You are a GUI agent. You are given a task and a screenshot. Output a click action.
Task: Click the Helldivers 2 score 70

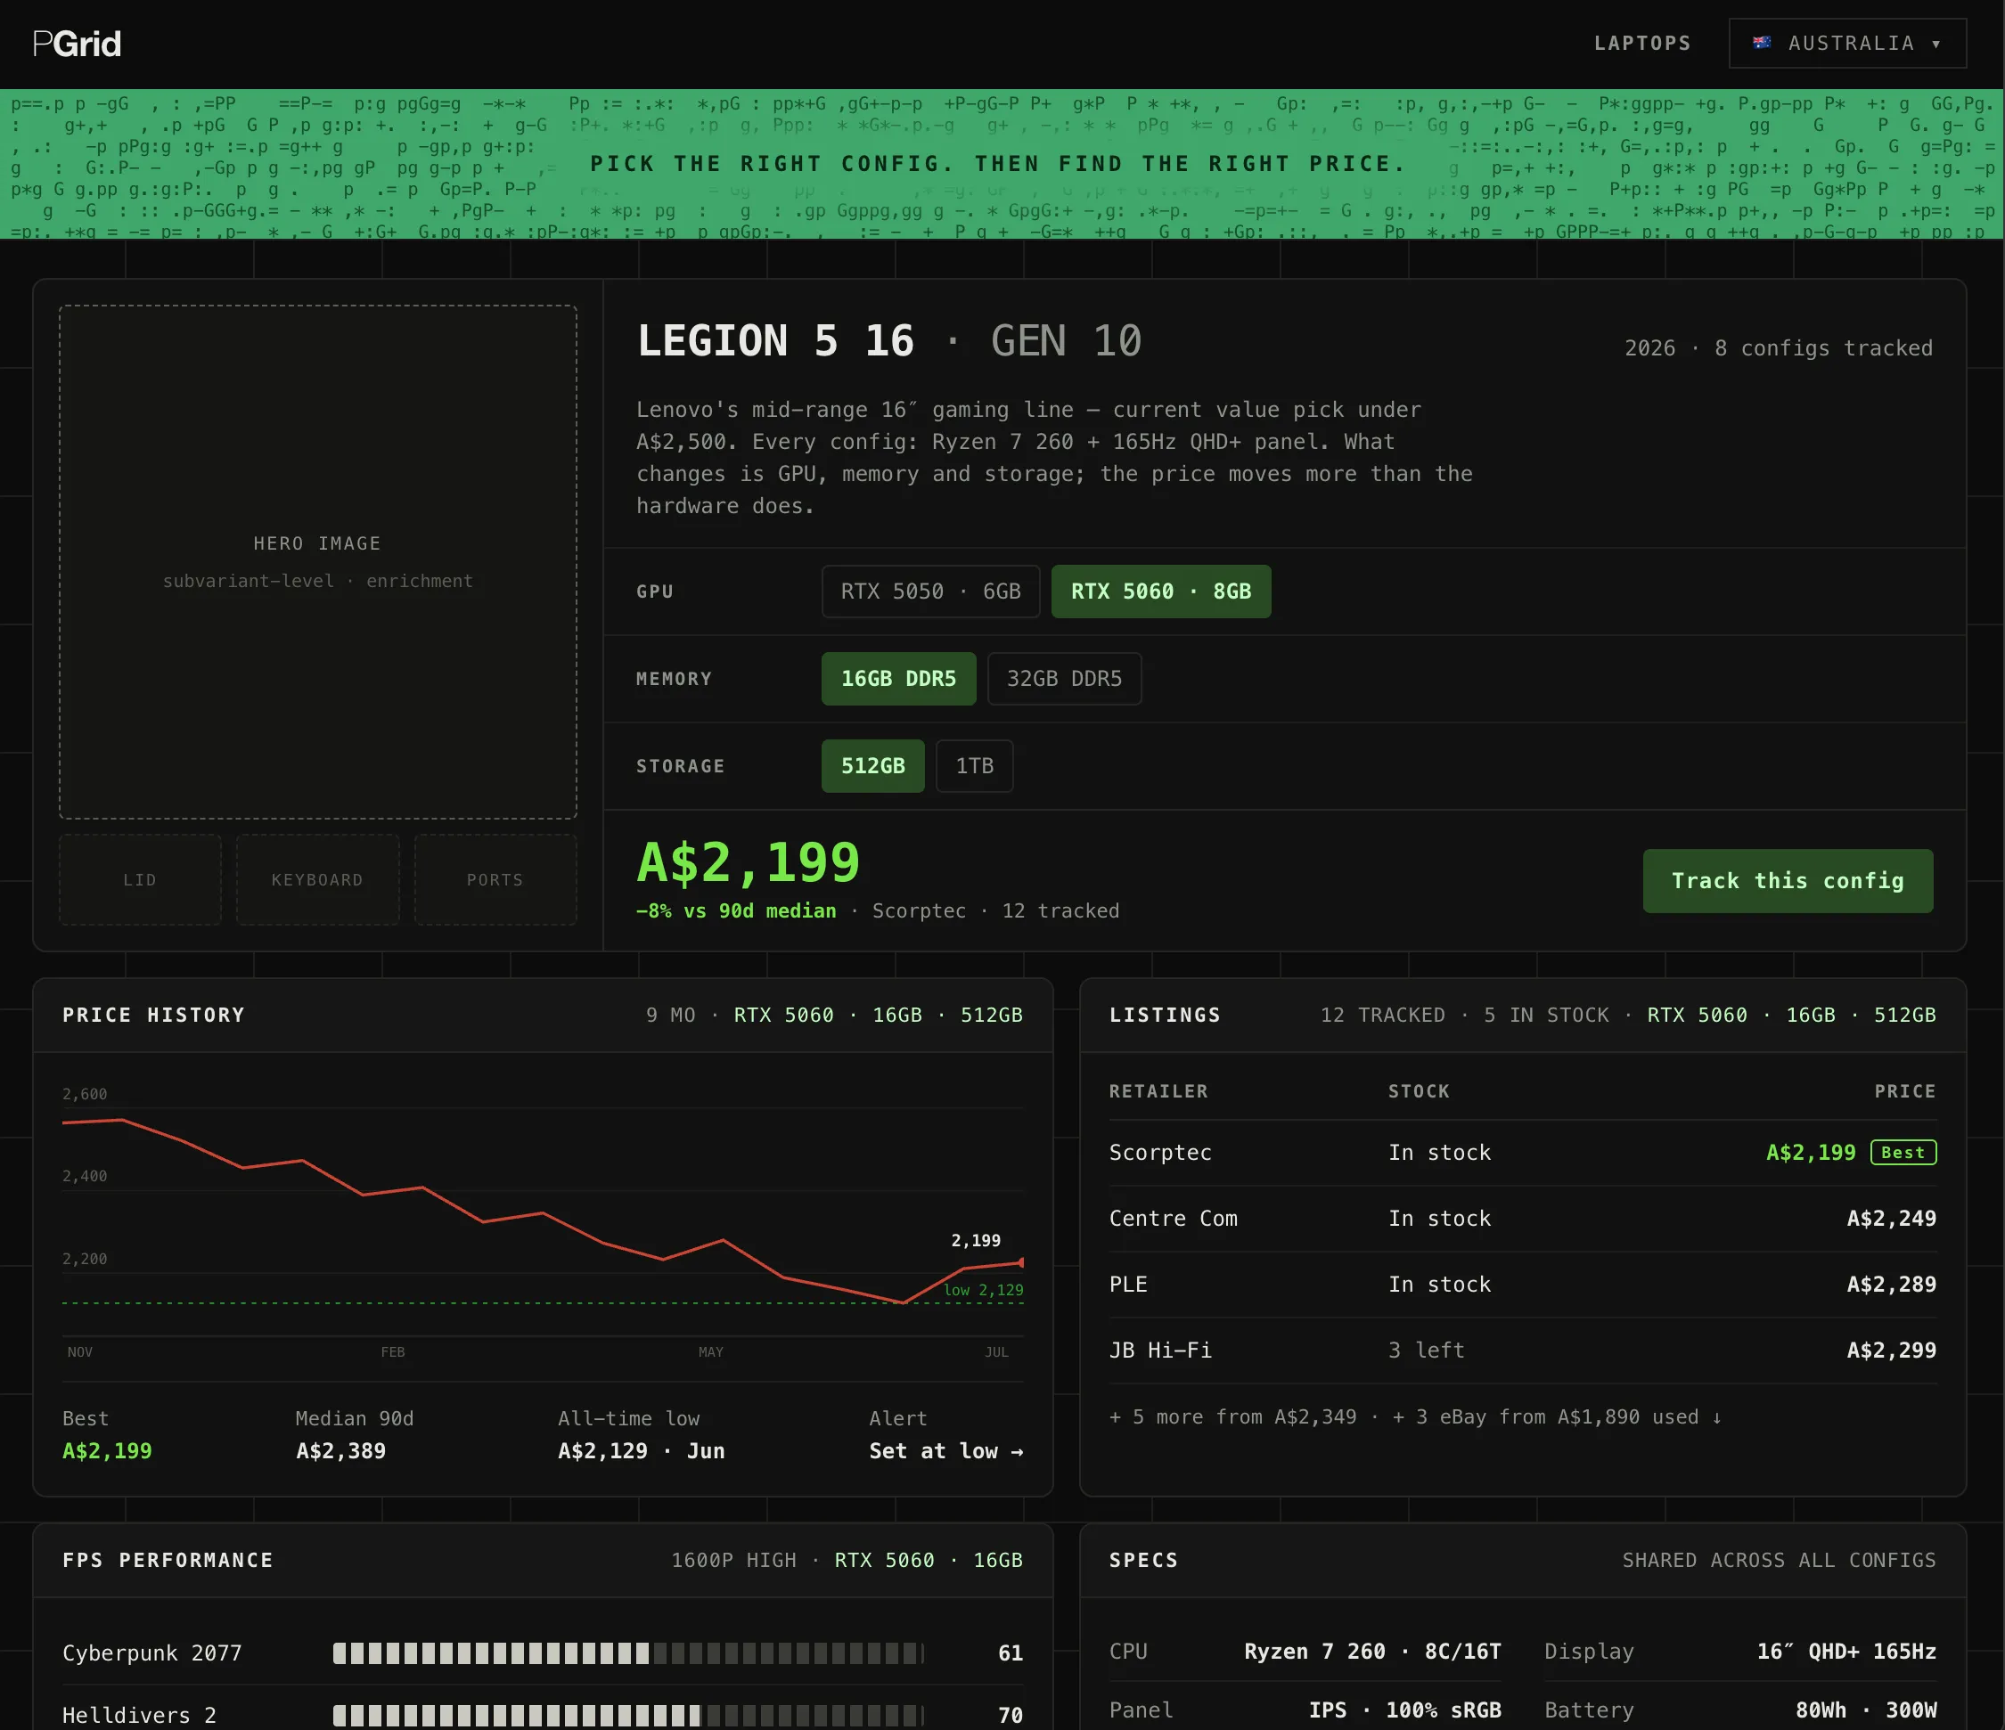[x=1011, y=1715]
